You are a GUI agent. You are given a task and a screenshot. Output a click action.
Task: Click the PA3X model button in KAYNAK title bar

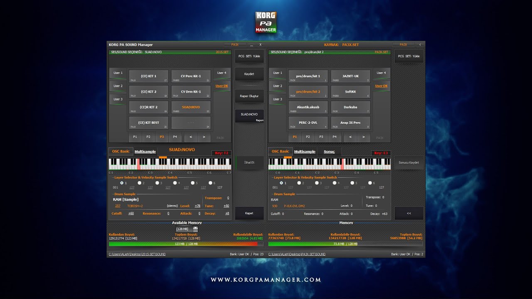pos(403,44)
